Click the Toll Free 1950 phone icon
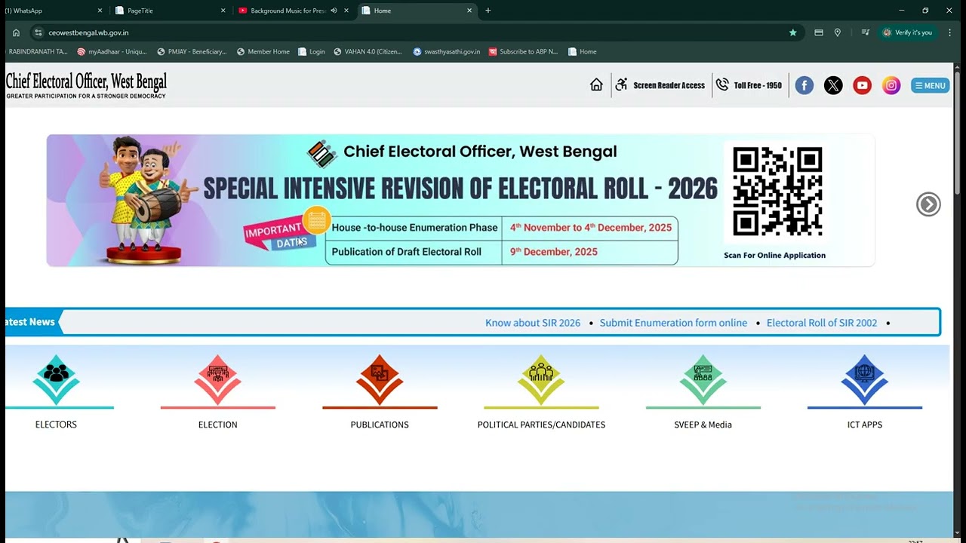Image resolution: width=966 pixels, height=543 pixels. (x=722, y=85)
